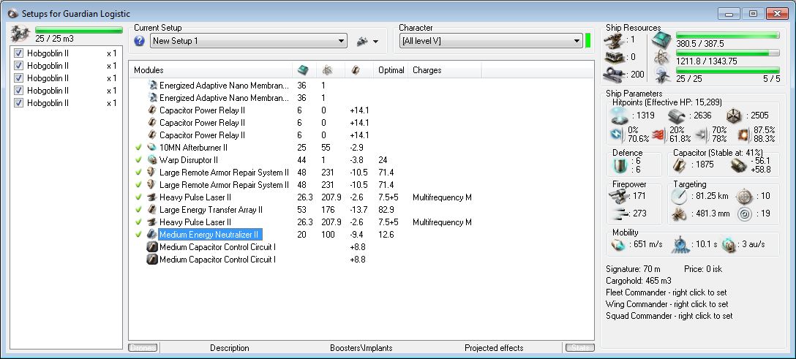Viewport: 796px width, 359px height.
Task: Click the Large Energy Transfer Array II icon
Action: click(151, 209)
